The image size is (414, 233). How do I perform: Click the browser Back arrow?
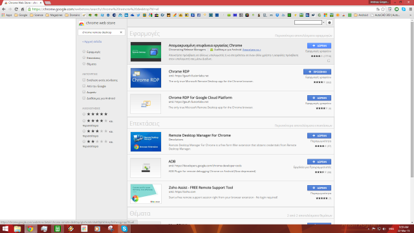click(4, 9)
